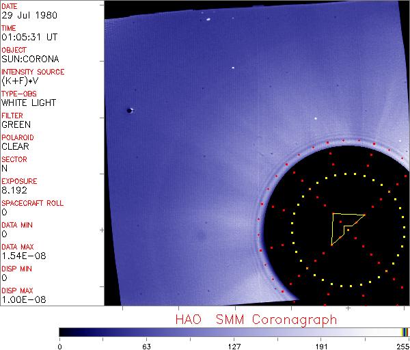Click the 'SPACECRAFT ROLL' label
Viewport: 410px width, 350px height.
coord(31,203)
